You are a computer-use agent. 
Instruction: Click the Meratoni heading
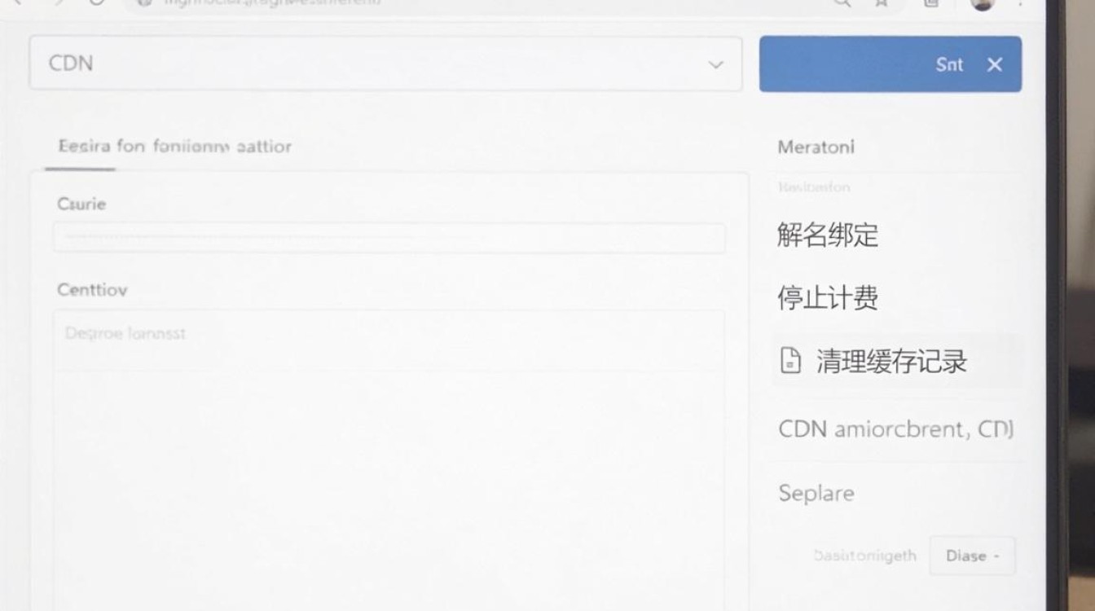coord(816,147)
